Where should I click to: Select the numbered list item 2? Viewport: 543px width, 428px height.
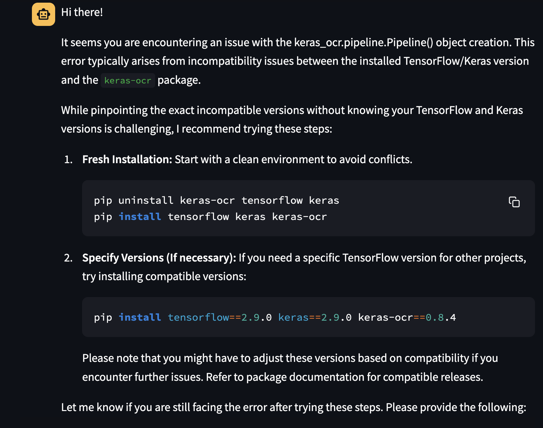pyautogui.click(x=67, y=258)
